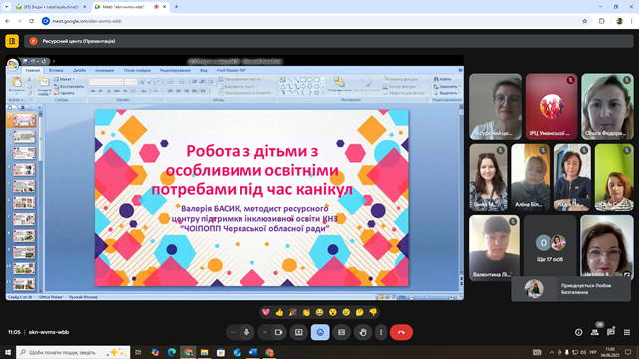This screenshot has width=639, height=359.
Task: Open the chat messages icon
Action: pos(611,332)
